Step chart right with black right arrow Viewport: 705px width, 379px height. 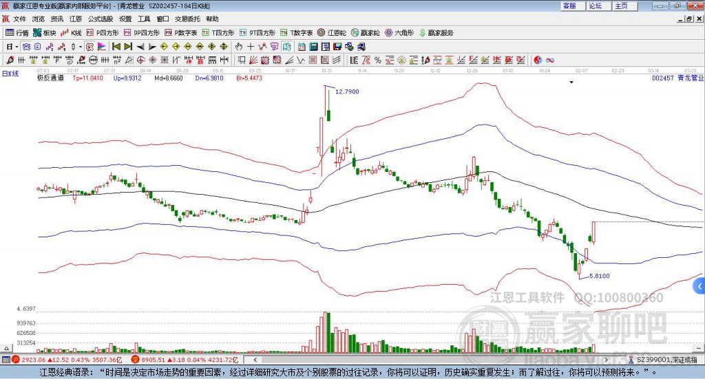(x=152, y=47)
